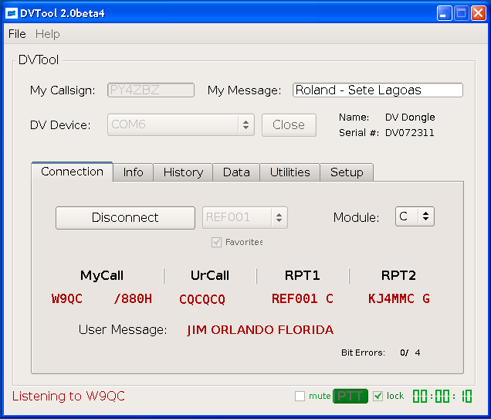Click the DVTool app icon in title bar
Screen dimensions: 491x419
(12, 13)
